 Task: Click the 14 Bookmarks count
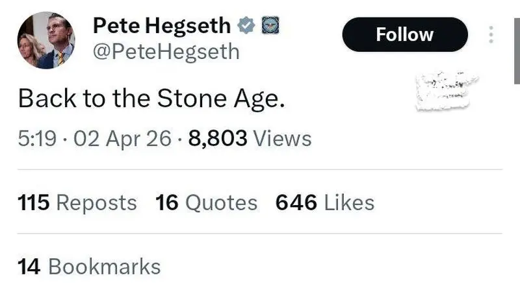(x=88, y=266)
